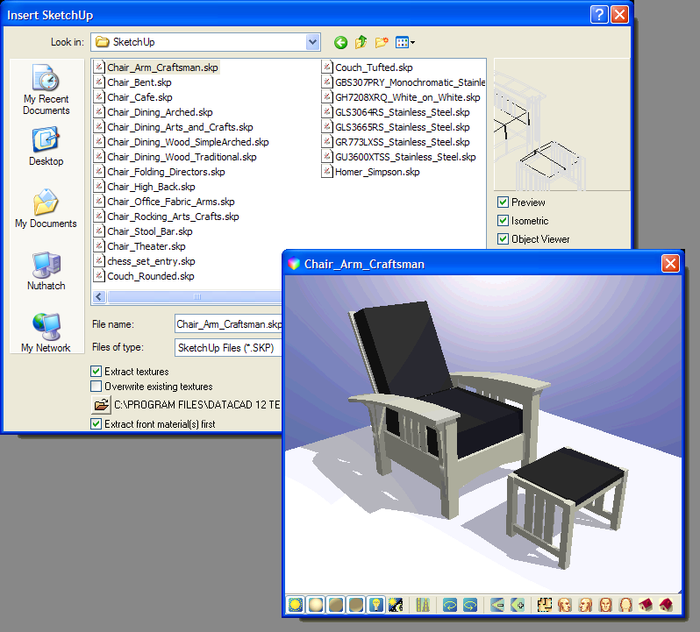Viewport: 700px width, 632px height.
Task: Expand the Look in folder dropdown
Action: click(x=313, y=42)
